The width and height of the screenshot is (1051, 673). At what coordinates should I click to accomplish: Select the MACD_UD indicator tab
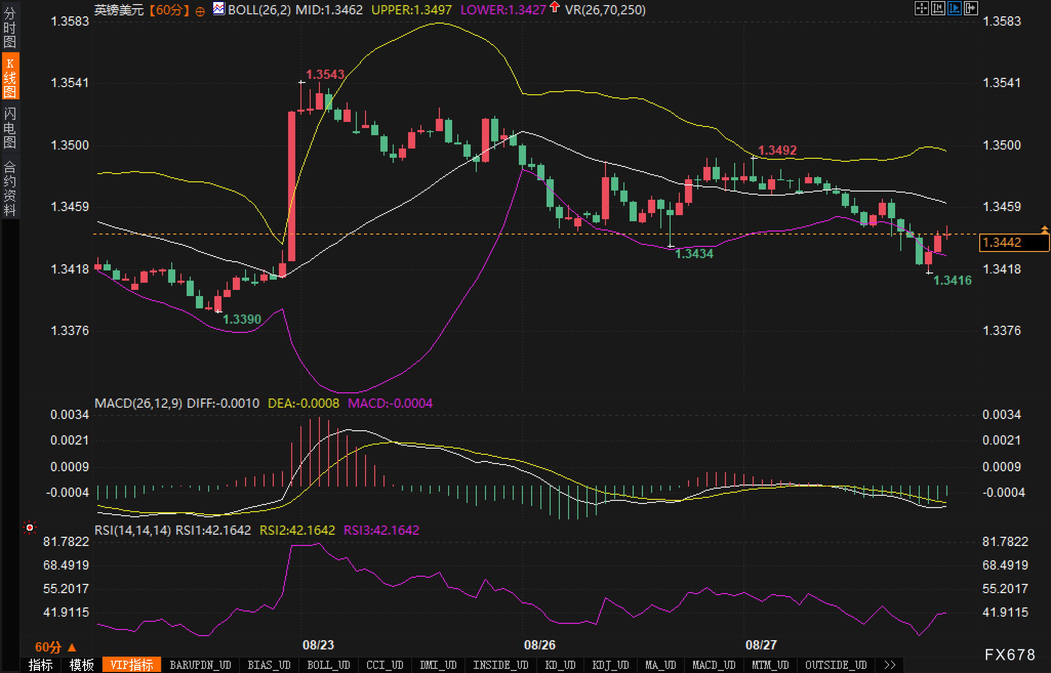click(x=714, y=665)
